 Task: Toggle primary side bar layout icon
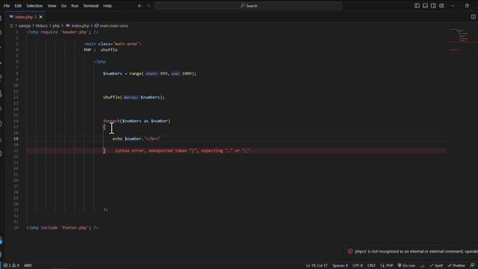point(417,5)
